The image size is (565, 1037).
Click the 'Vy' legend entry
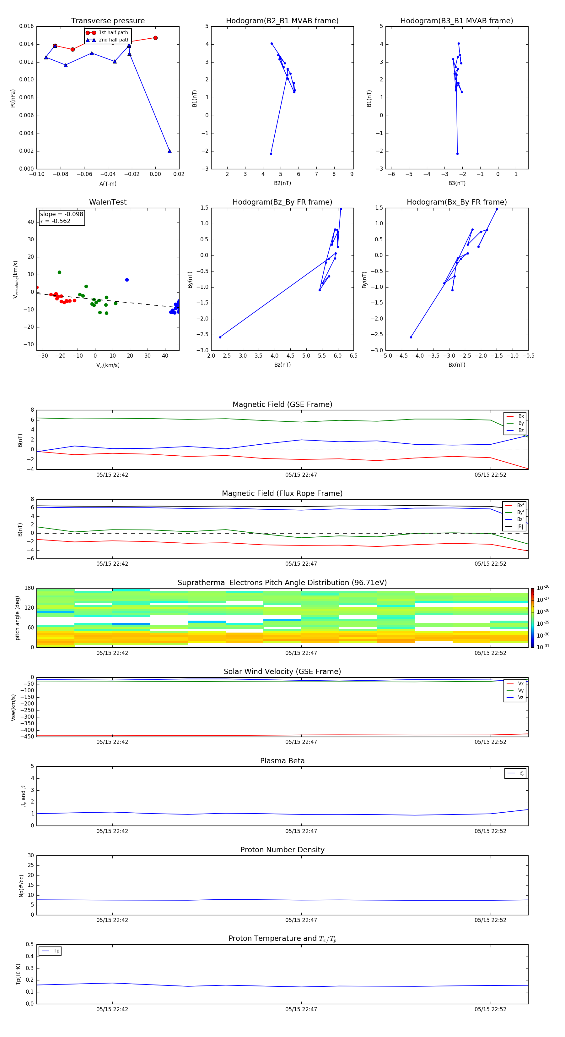(x=515, y=690)
